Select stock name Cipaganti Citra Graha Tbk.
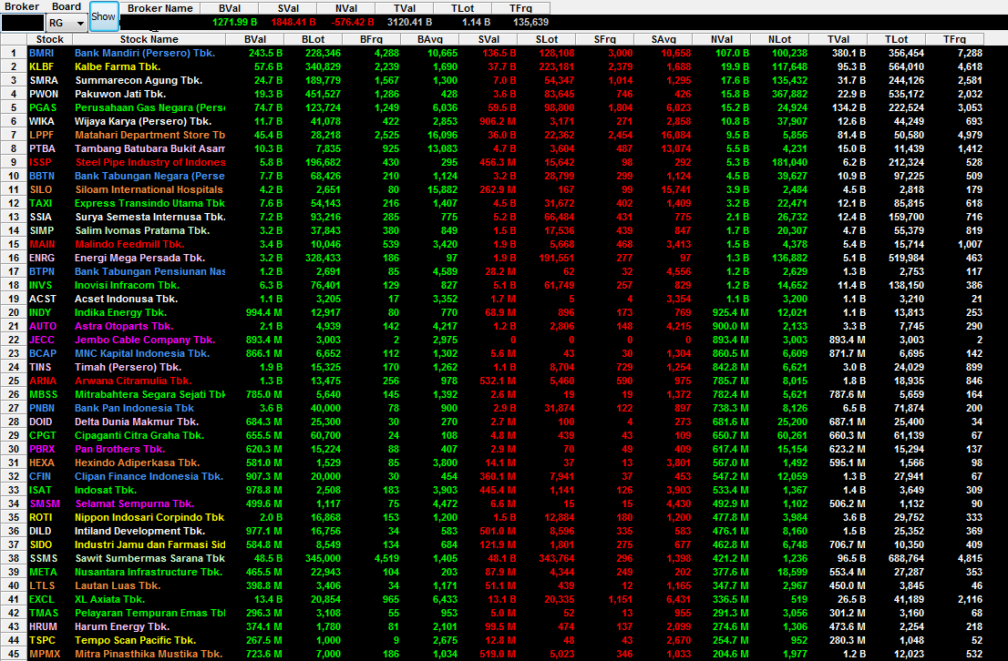The image size is (1008, 661). 139,435
